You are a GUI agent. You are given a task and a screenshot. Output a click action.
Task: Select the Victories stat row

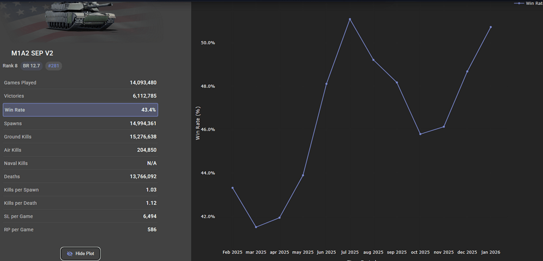[80, 96]
